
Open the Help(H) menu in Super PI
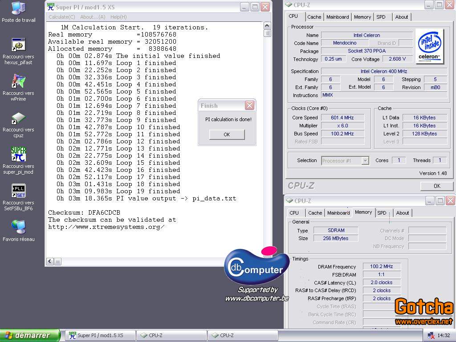tap(118, 17)
